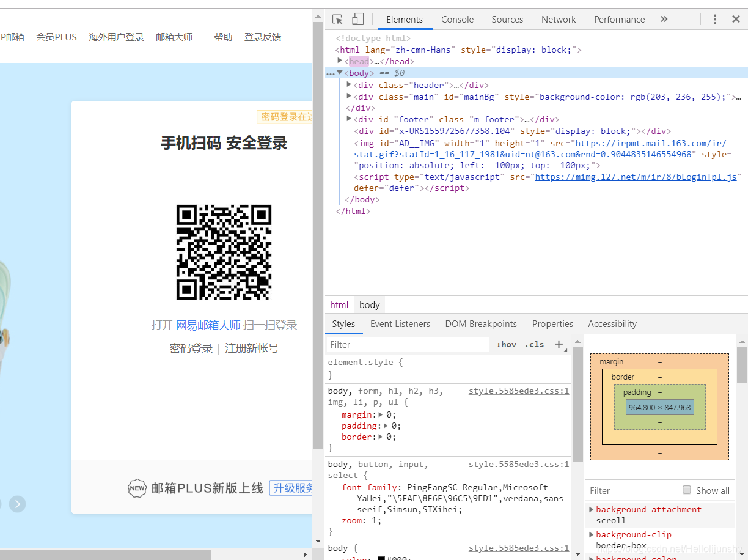Image resolution: width=748 pixels, height=560 pixels.
Task: Select the Styles sub-tab
Action: pyautogui.click(x=343, y=324)
